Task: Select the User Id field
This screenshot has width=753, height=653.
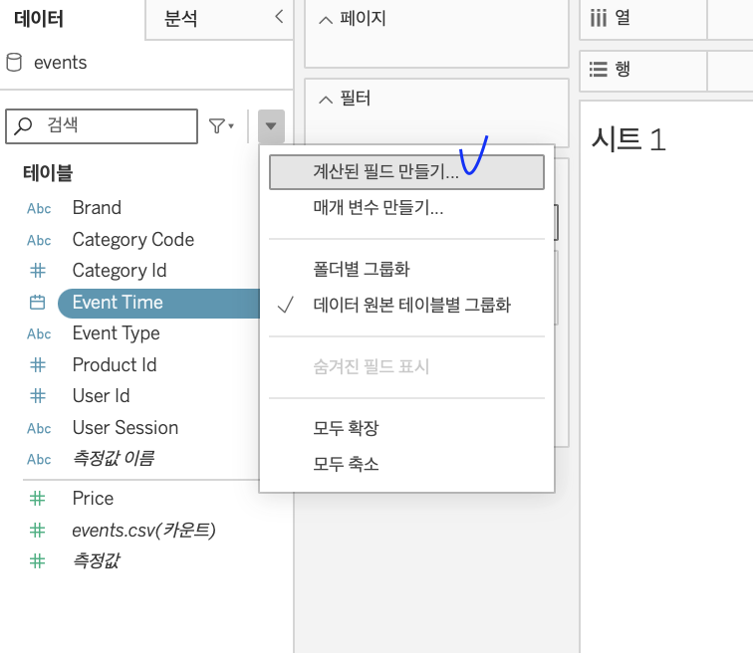Action: pos(101,396)
